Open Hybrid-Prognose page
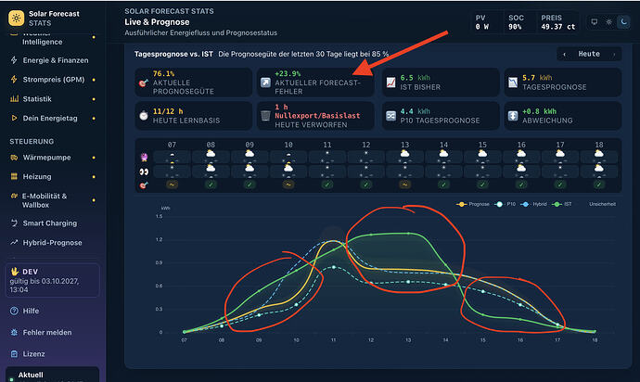The width and height of the screenshot is (640, 382). (51, 242)
